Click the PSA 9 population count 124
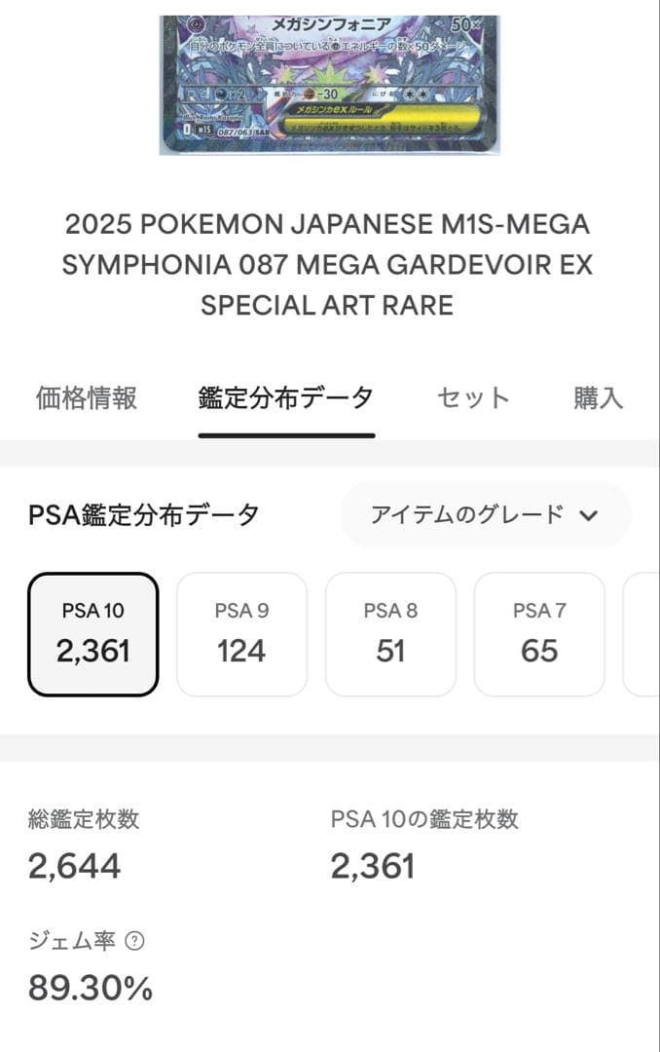 (x=241, y=651)
